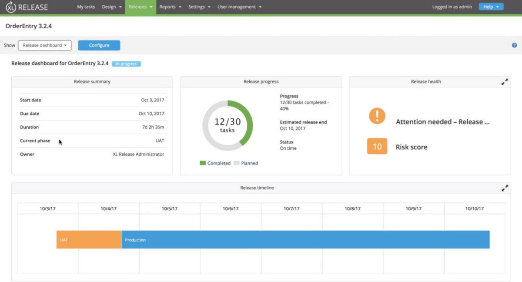Click the On time status value

click(x=288, y=148)
